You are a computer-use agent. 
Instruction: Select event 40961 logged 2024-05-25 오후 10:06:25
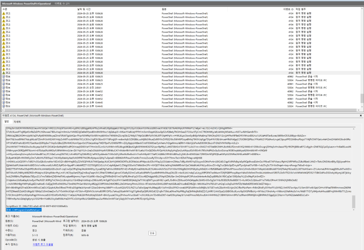181,84
